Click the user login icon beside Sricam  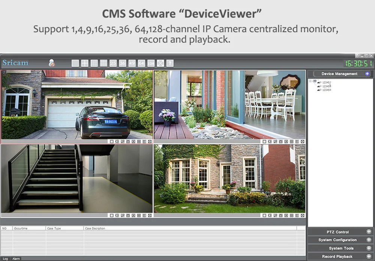[x=52, y=63]
